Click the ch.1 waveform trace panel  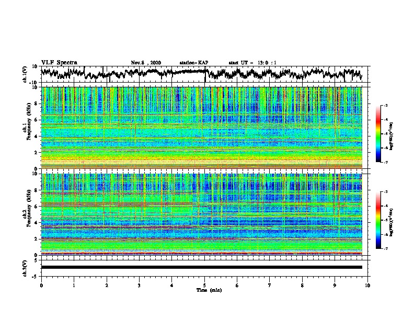tap(205, 74)
